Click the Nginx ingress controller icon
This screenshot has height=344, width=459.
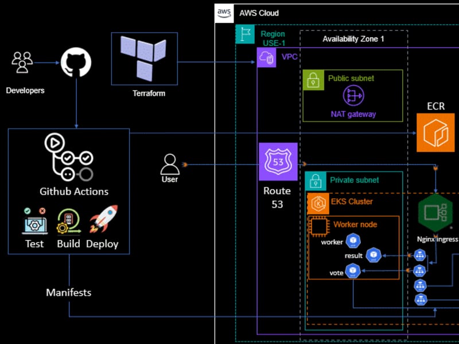(436, 213)
